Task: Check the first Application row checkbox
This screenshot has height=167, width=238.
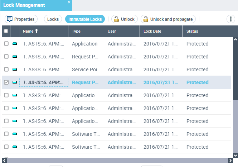Action: (x=6, y=44)
